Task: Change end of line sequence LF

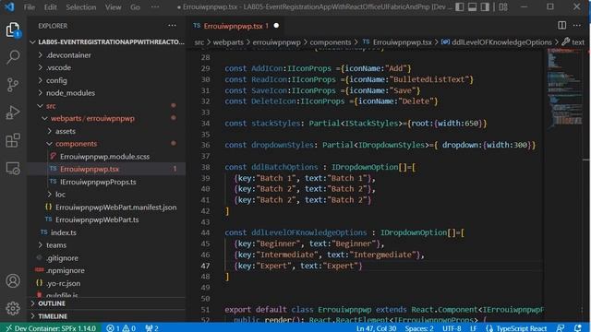Action: 473,328
